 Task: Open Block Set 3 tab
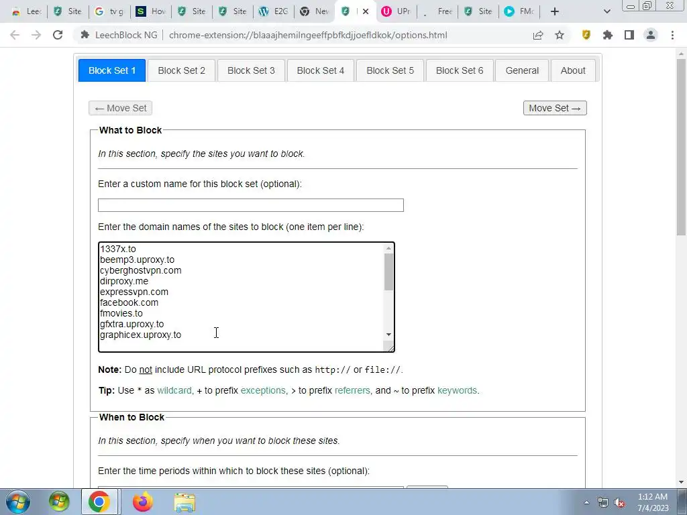point(251,70)
